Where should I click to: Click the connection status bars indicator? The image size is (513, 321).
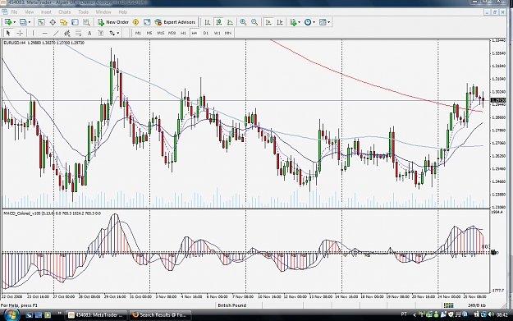(448, 305)
